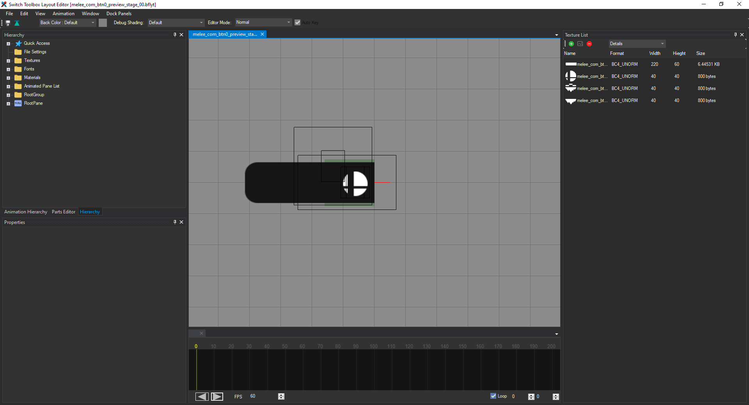The width and height of the screenshot is (749, 405).
Task: Toggle the Loop checkbox
Action: (x=493, y=396)
